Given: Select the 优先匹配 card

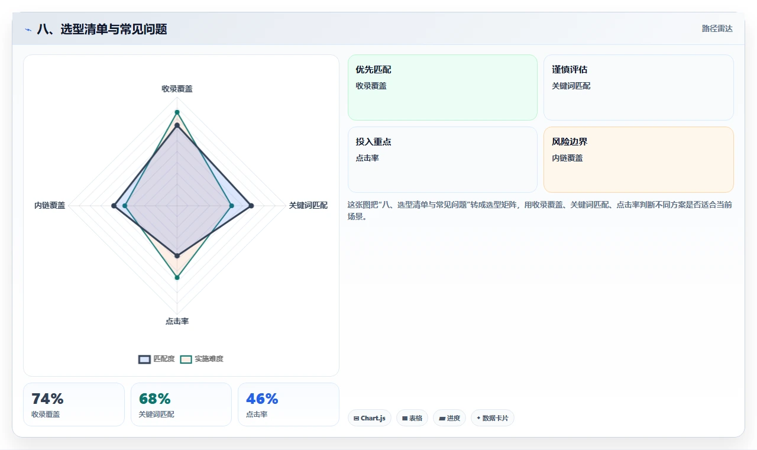Looking at the screenshot, I should click(442, 88).
